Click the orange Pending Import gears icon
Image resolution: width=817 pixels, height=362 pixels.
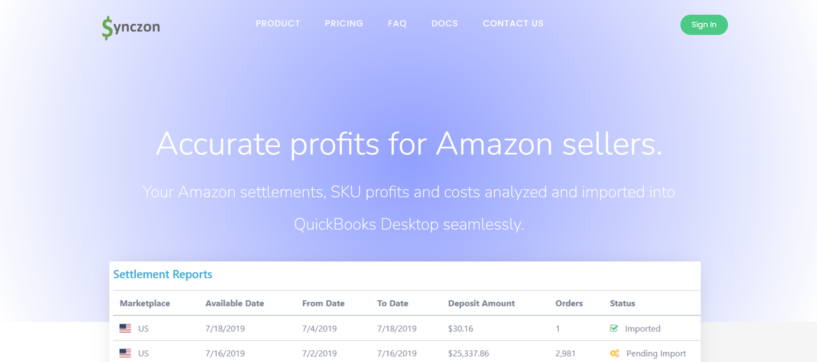614,353
